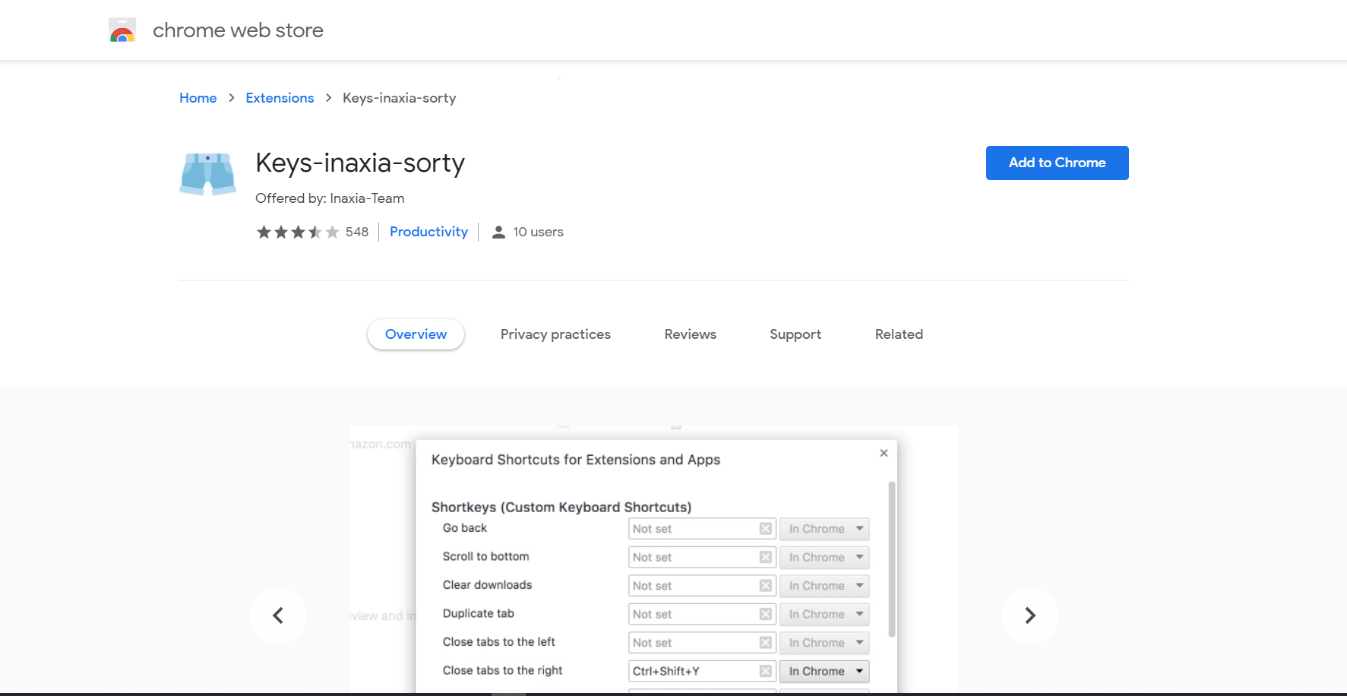Open the Scroll to bottom scope dropdown

coord(824,557)
